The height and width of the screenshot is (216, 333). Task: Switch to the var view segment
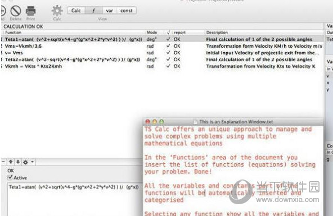click(109, 11)
